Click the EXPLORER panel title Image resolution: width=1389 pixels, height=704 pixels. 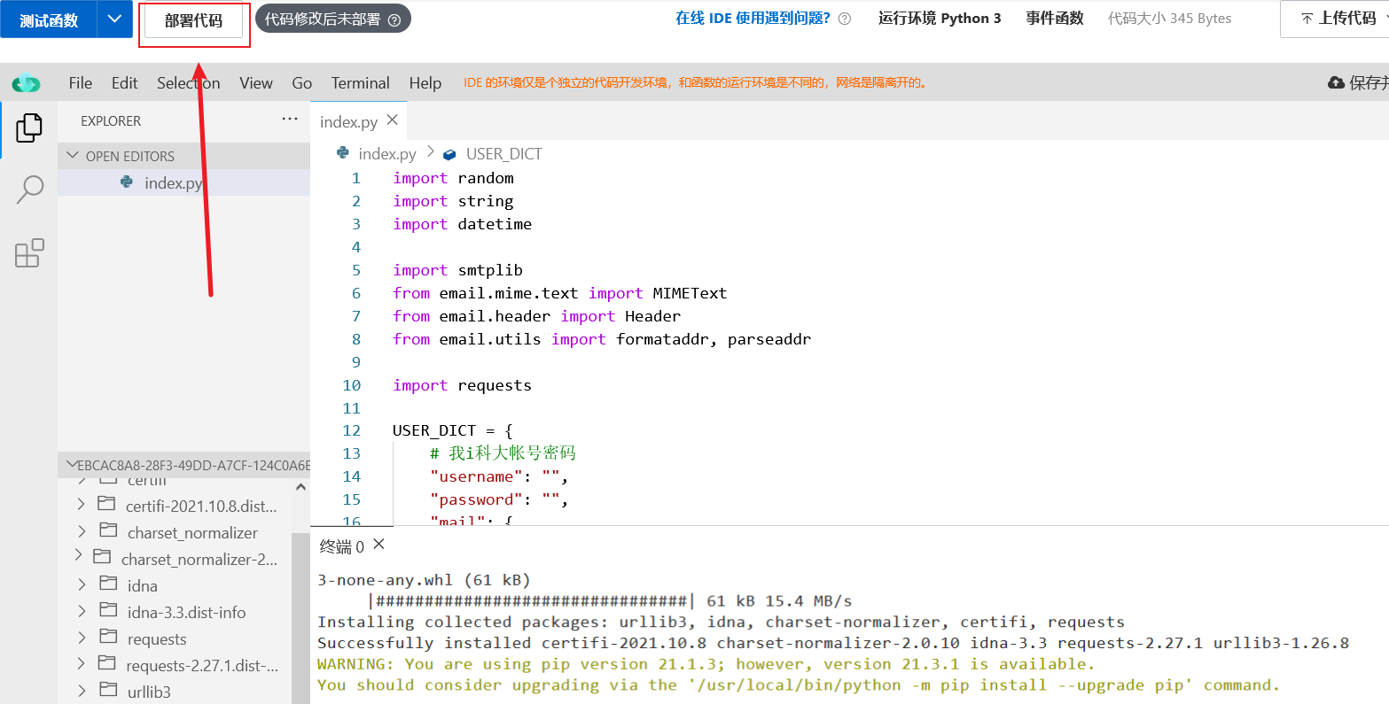pyautogui.click(x=111, y=120)
